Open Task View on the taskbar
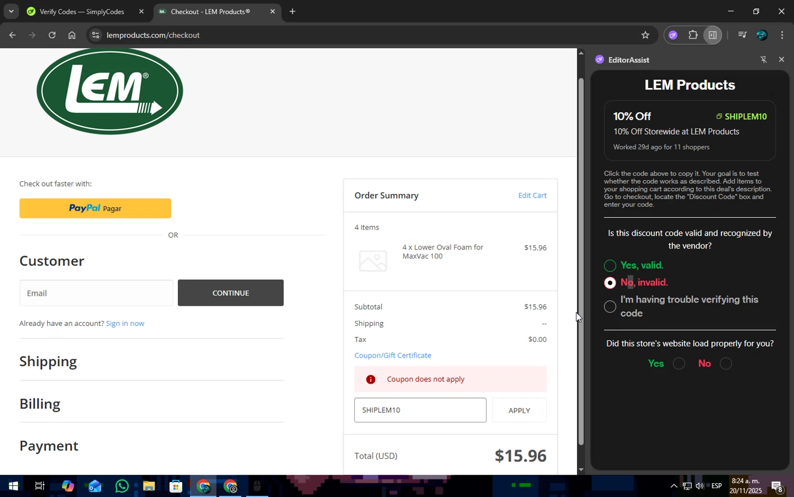This screenshot has height=497, width=794. 40,486
